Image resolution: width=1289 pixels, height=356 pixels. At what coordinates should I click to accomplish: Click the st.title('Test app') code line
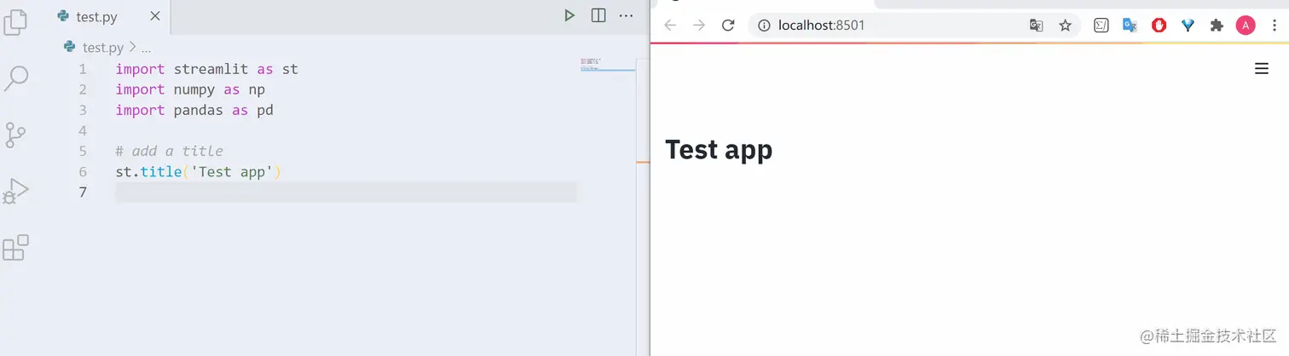click(x=199, y=171)
